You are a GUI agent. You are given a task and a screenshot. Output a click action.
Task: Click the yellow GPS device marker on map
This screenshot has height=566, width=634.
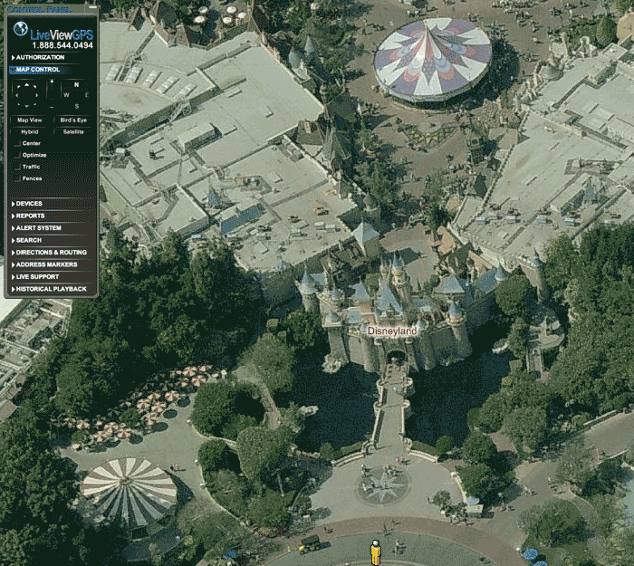(x=374, y=551)
